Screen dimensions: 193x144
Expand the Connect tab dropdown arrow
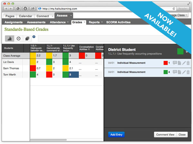[52, 16]
